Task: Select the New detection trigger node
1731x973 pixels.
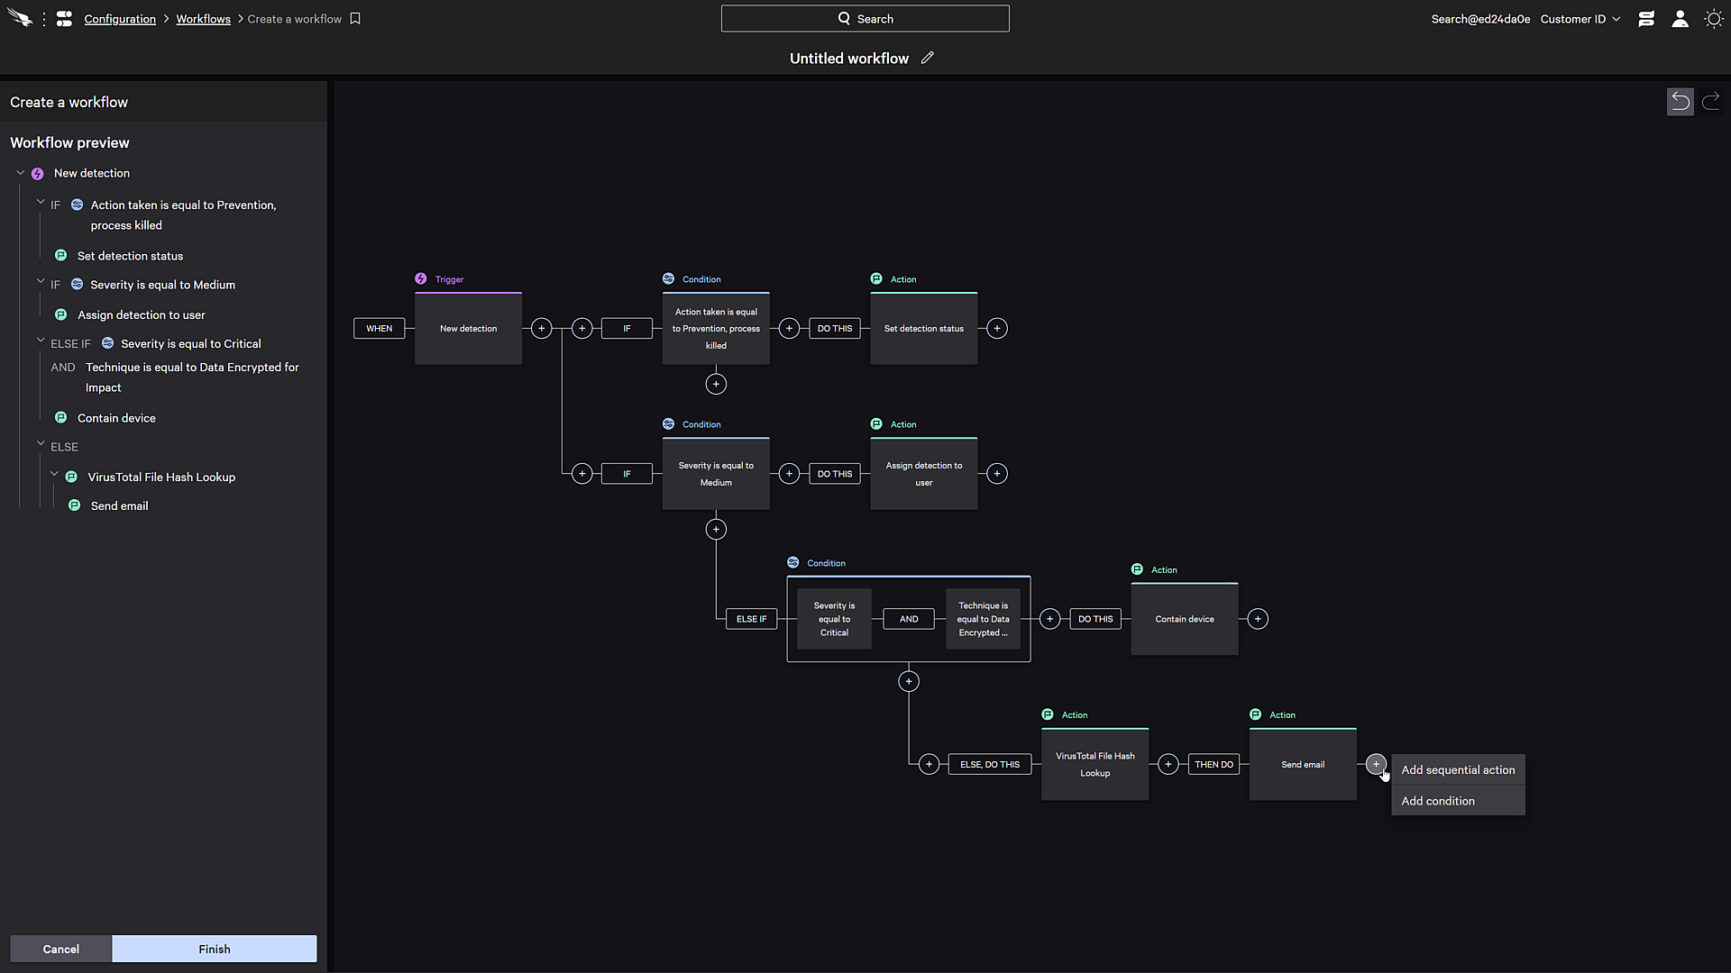Action: click(x=468, y=329)
